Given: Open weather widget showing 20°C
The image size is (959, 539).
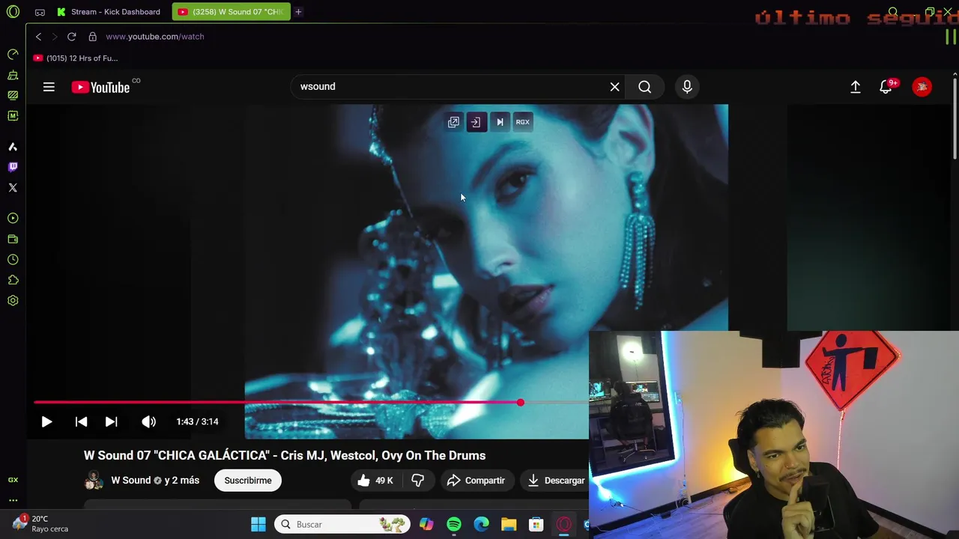Looking at the screenshot, I should (41, 523).
